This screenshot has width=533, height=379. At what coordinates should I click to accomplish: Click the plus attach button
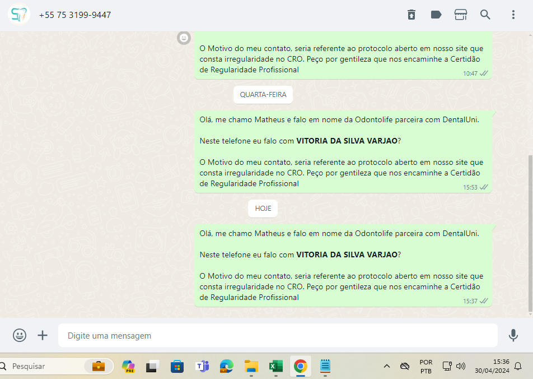(x=43, y=335)
